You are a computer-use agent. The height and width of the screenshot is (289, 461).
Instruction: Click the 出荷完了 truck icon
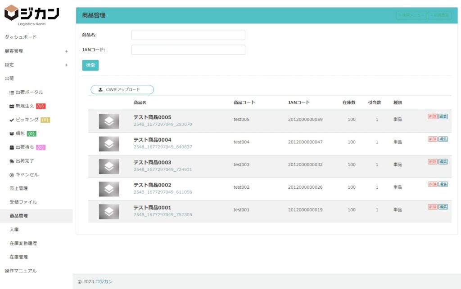click(x=12, y=161)
